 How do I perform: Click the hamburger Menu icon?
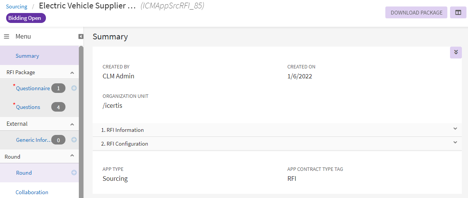(7, 37)
